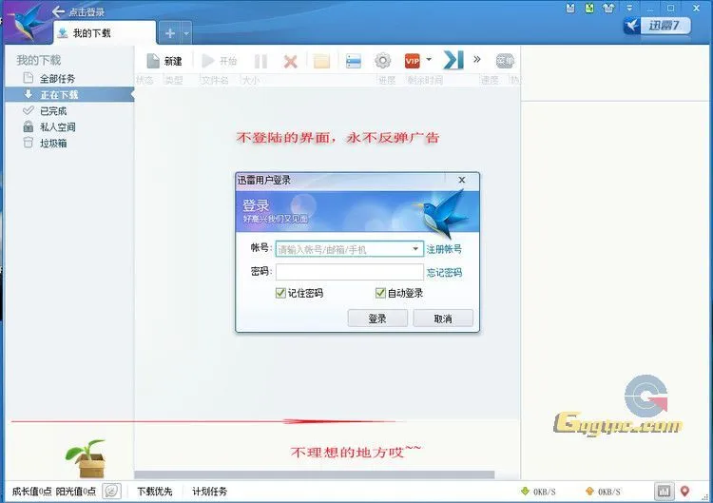Click the gray rounded icon at toolbar end
Viewport: 713px width, 503px height.
(x=505, y=61)
